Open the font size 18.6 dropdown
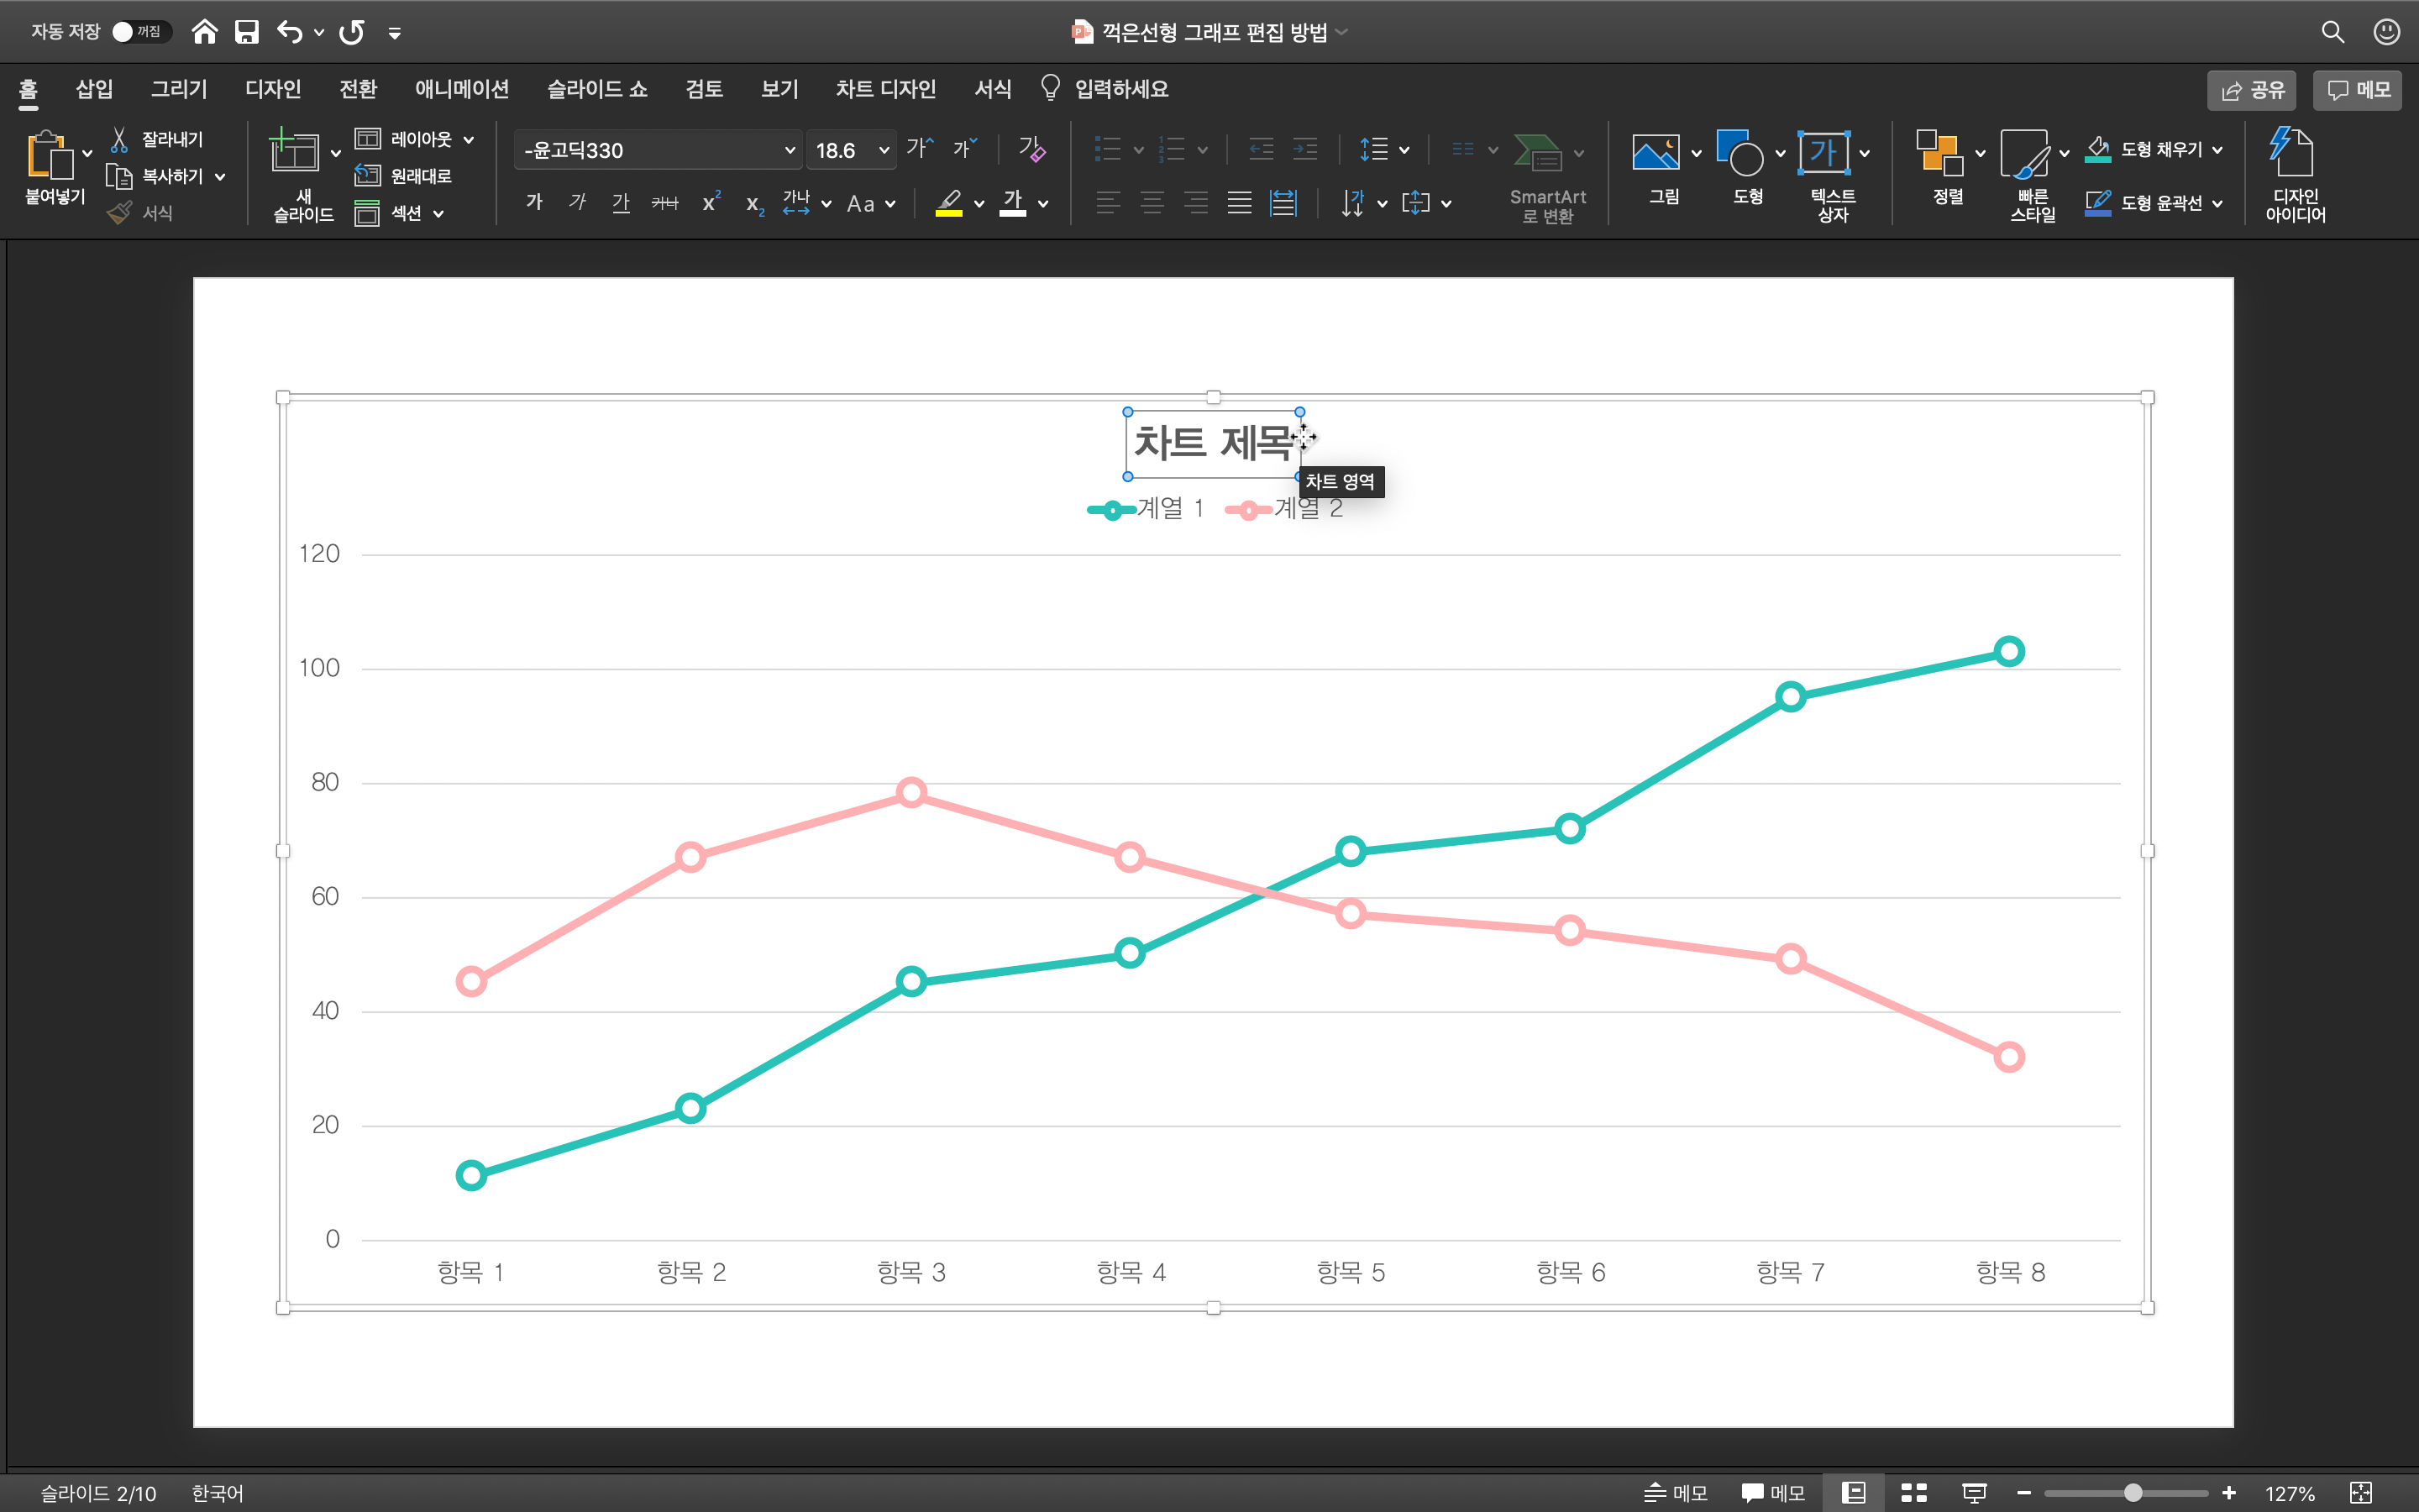This screenshot has width=2419, height=1512. (884, 150)
